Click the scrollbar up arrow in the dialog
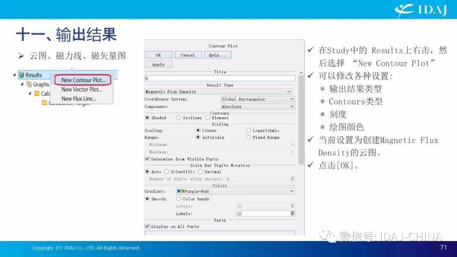This screenshot has height=257, width=457. pyautogui.click(x=301, y=72)
